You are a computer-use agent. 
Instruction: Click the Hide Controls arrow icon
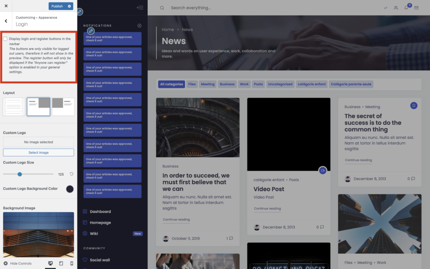coord(5,263)
